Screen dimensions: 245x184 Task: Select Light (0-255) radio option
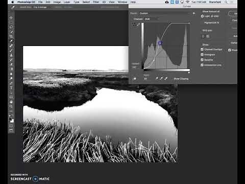point(202,16)
